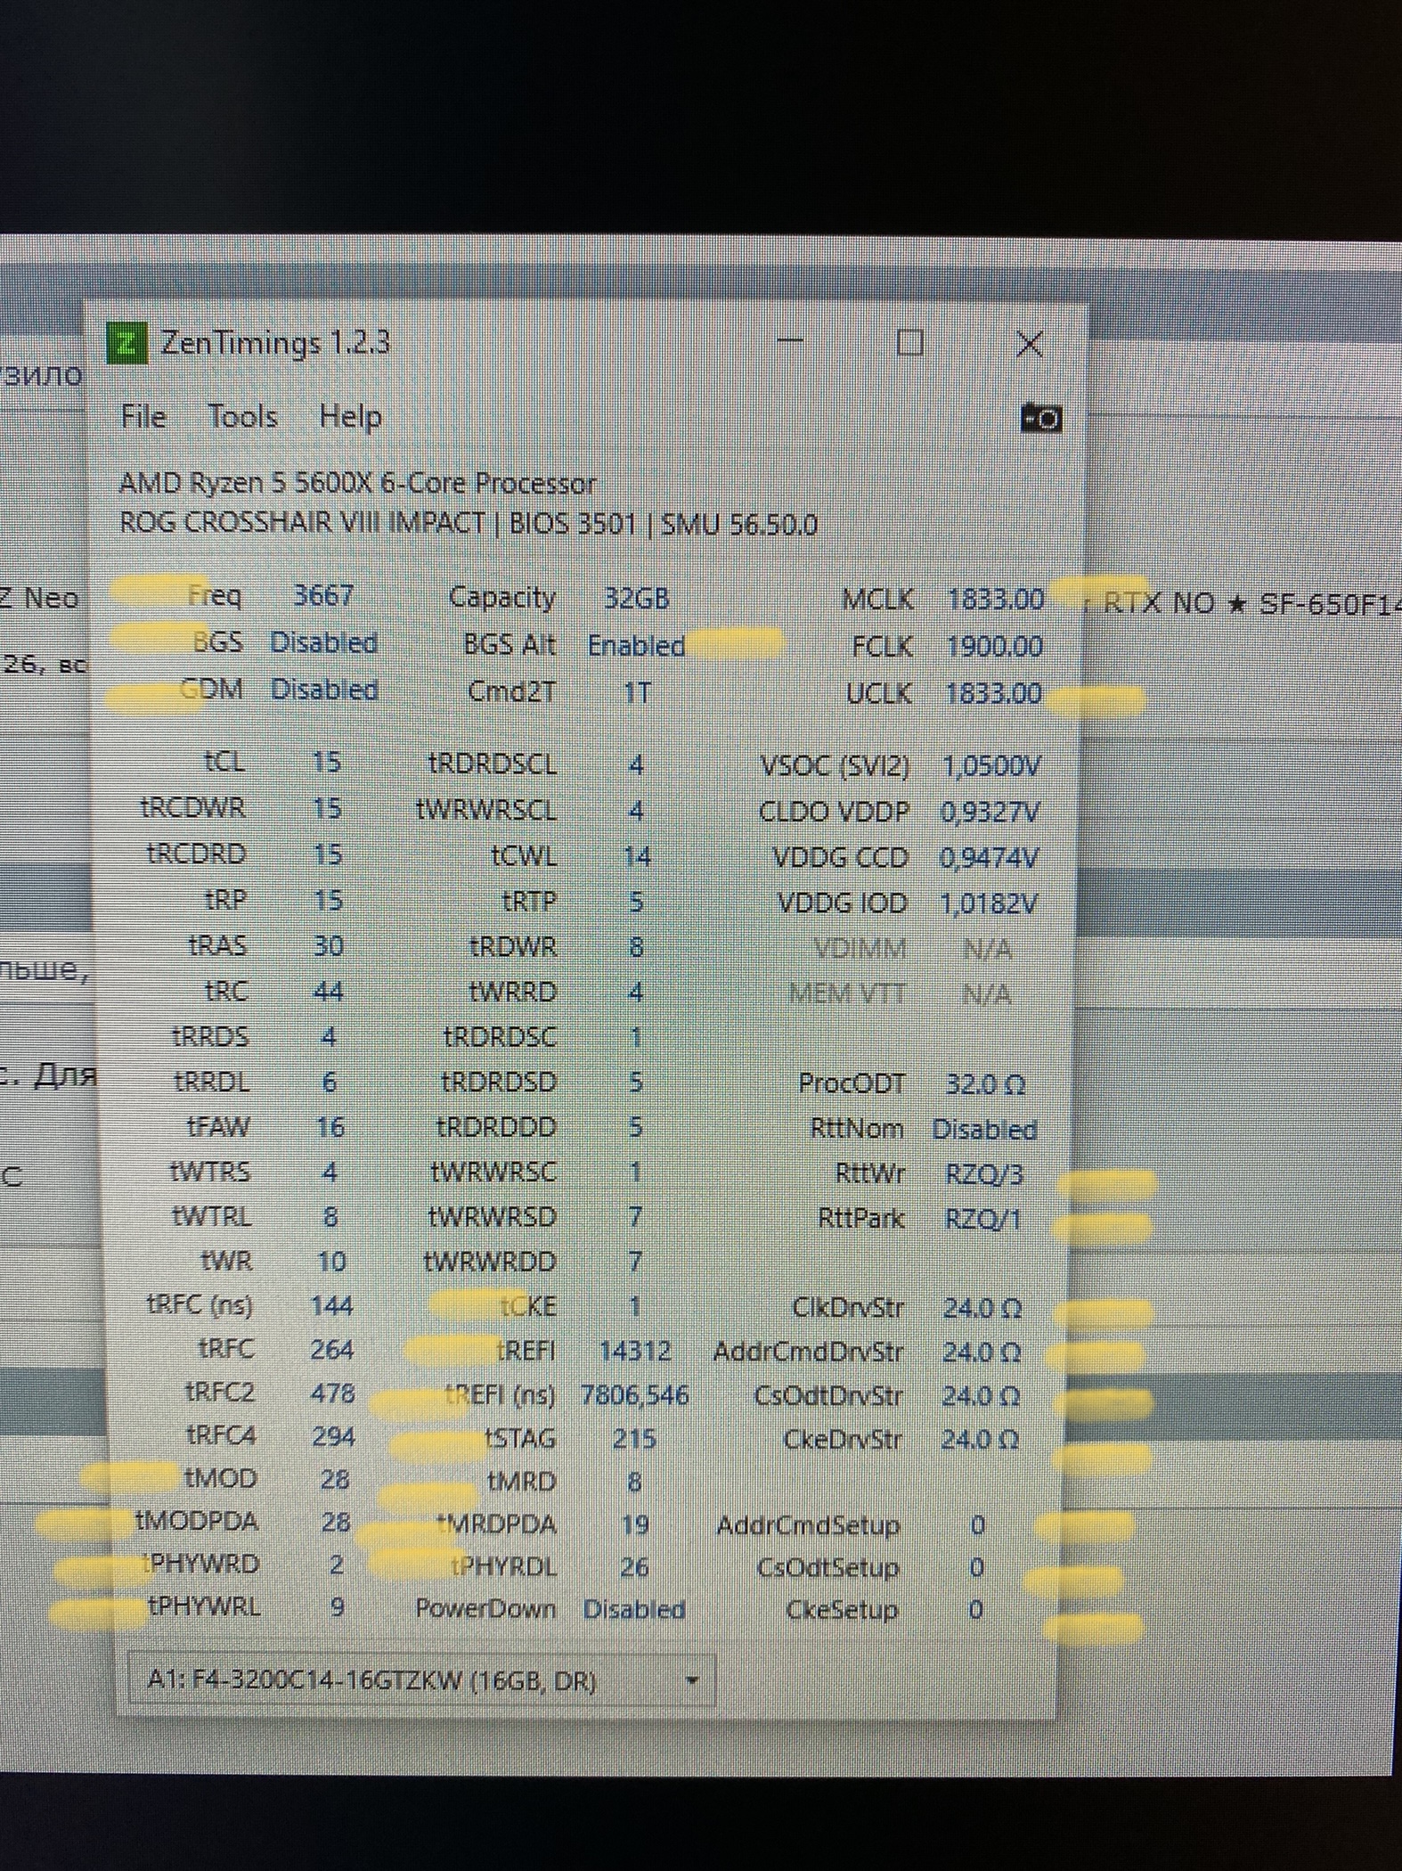Click the tFAW value 16

click(330, 1127)
